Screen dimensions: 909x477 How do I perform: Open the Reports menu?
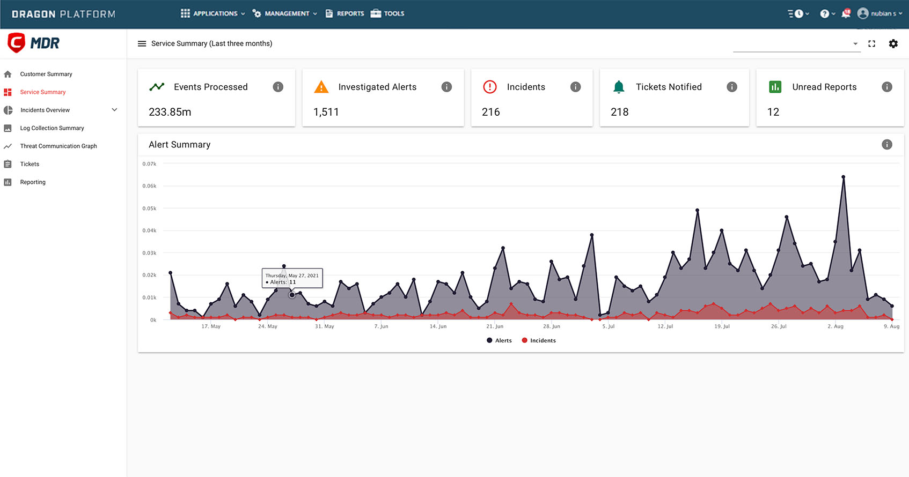[x=345, y=13]
